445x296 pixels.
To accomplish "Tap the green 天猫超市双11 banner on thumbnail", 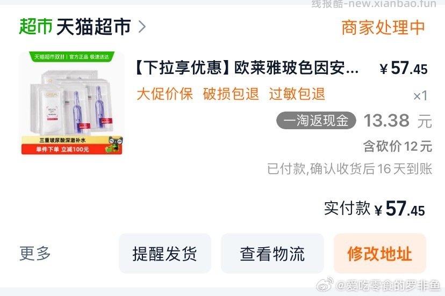I will [72, 57].
